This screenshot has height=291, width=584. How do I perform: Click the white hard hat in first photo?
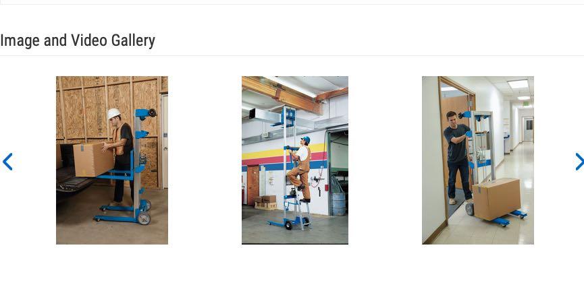coord(114,113)
